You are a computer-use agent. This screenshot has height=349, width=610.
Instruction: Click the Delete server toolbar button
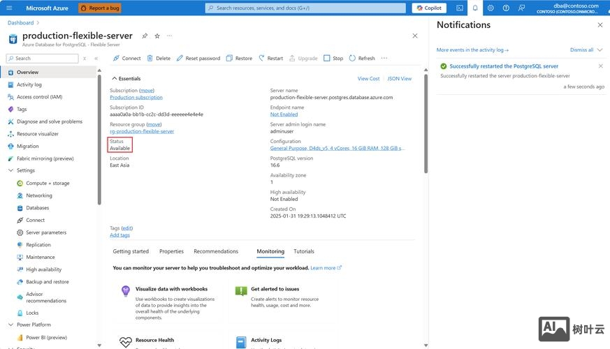pyautogui.click(x=158, y=59)
